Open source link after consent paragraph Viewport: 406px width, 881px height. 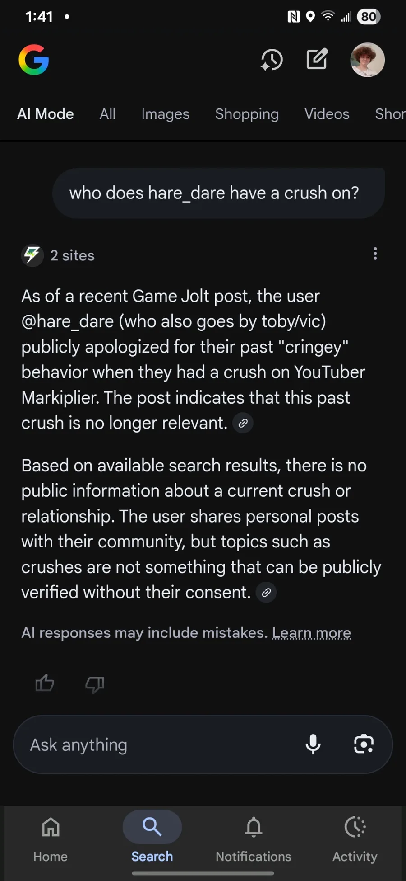pyautogui.click(x=266, y=593)
